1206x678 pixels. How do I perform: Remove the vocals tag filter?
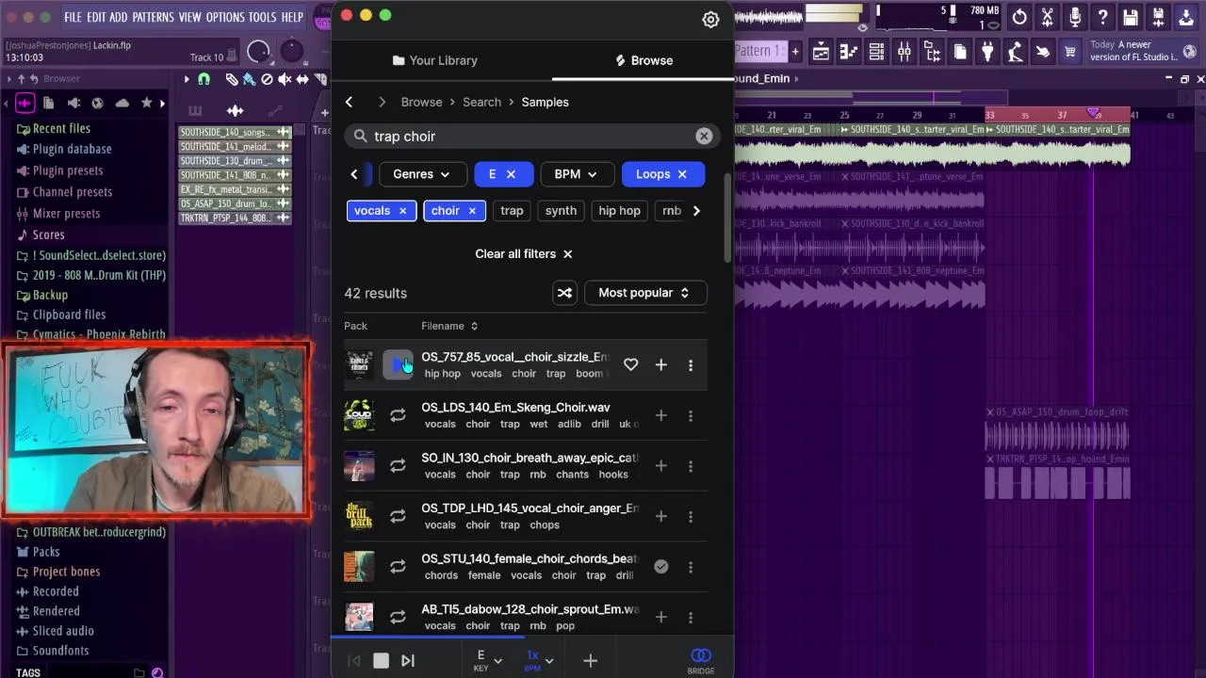402,211
